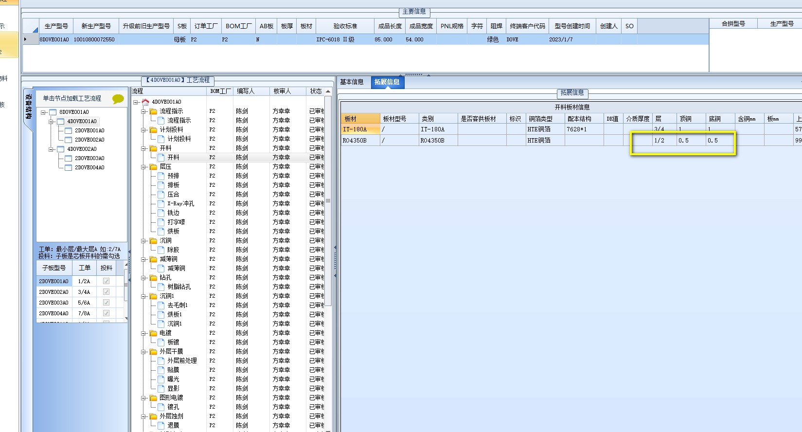
Task: Click the 开料 folder icon
Action: [153, 148]
